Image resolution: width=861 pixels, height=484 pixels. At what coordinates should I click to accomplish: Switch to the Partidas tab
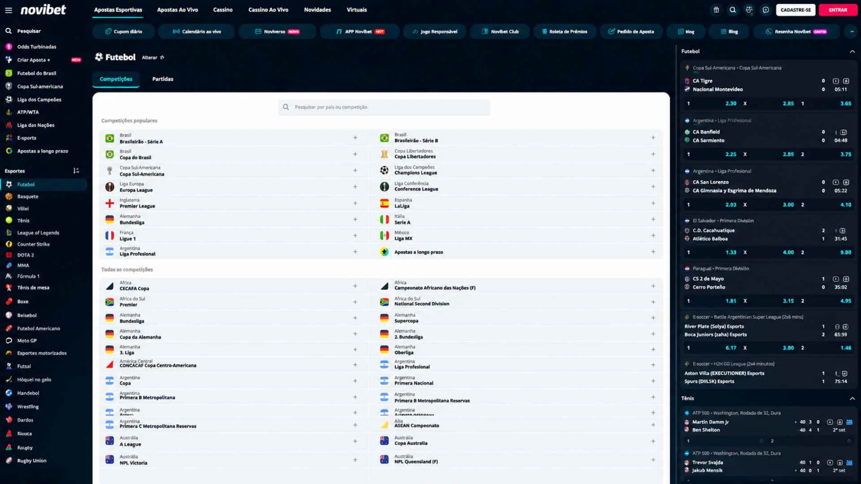pyautogui.click(x=163, y=79)
